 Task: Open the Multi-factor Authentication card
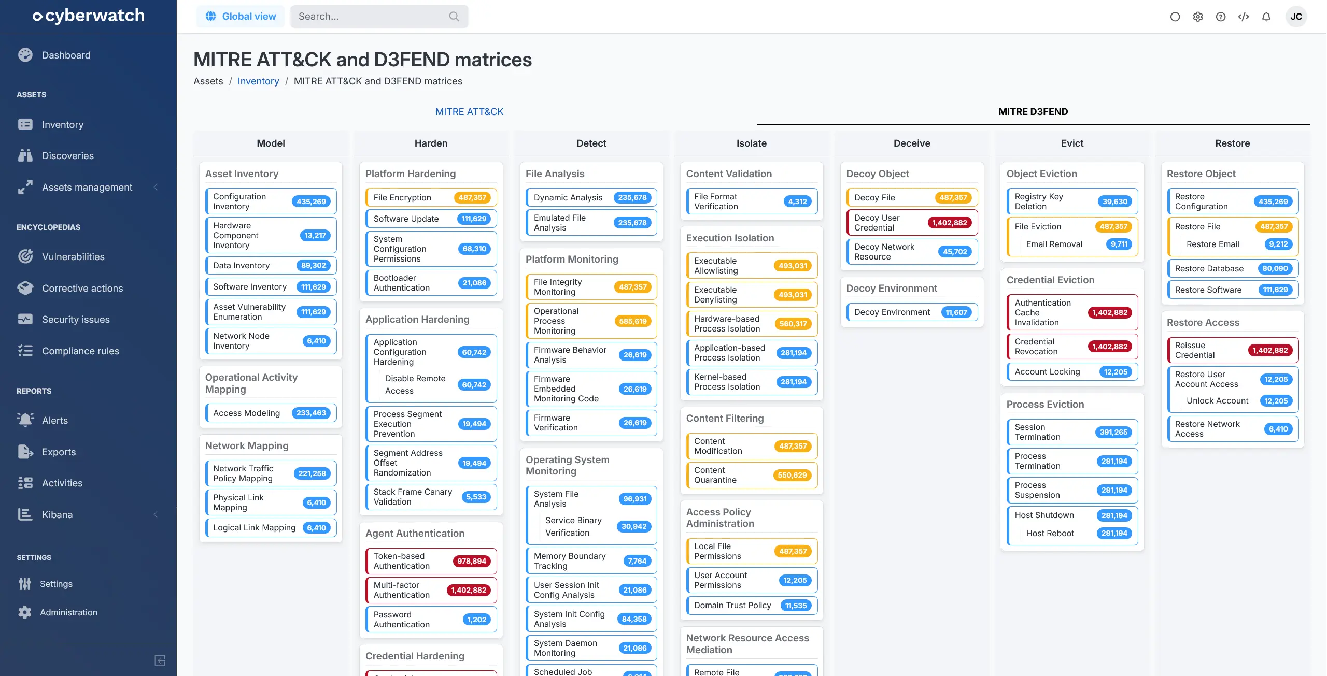(431, 590)
